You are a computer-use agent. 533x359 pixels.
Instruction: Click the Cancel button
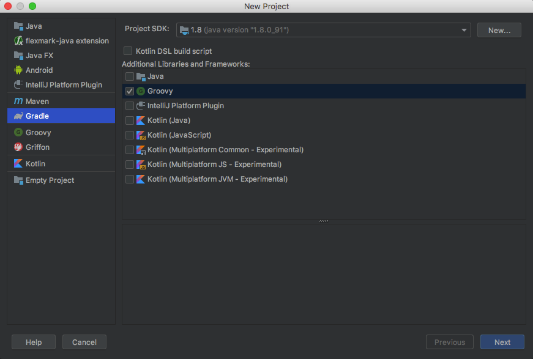coord(84,342)
